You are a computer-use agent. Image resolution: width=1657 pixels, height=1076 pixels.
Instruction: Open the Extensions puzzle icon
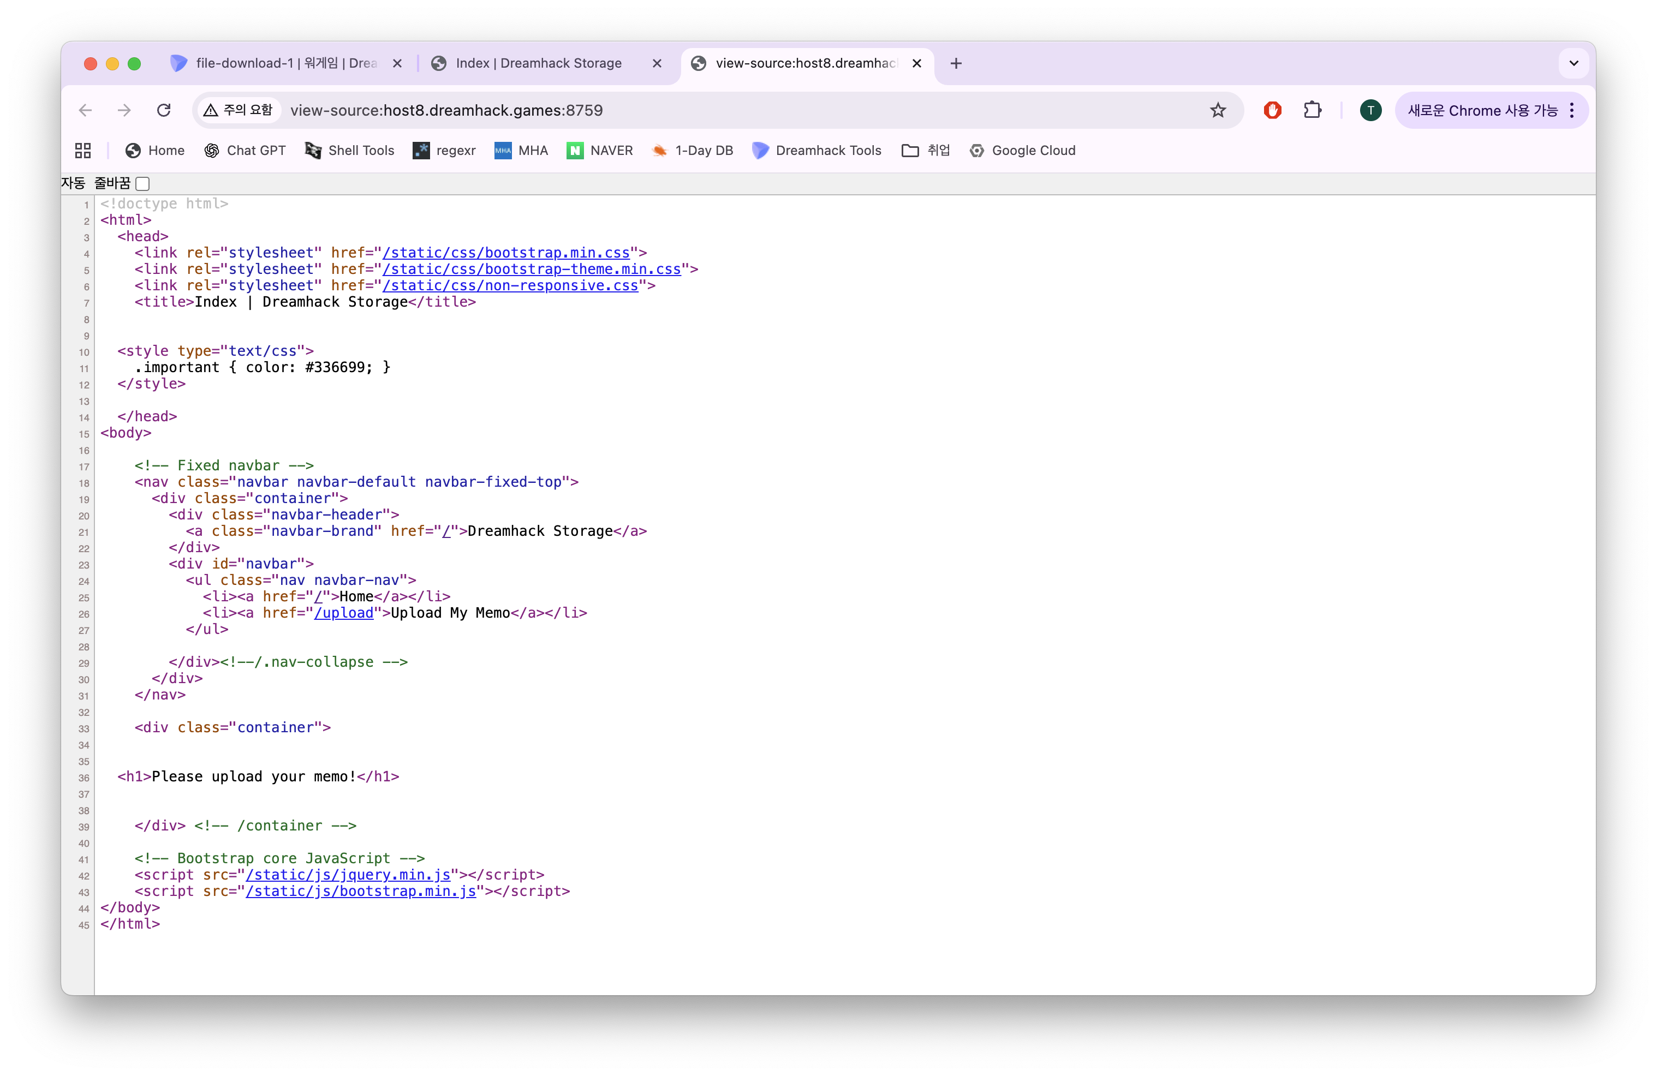[x=1312, y=110]
